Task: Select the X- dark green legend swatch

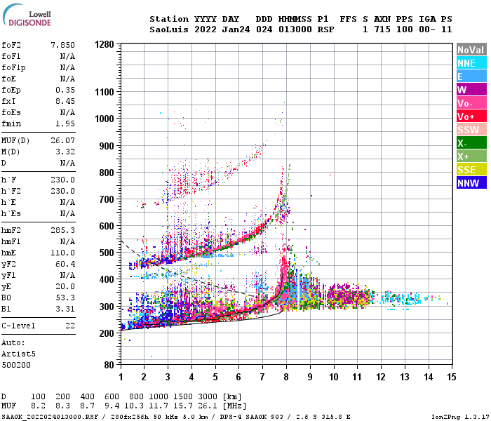Action: coord(471,143)
